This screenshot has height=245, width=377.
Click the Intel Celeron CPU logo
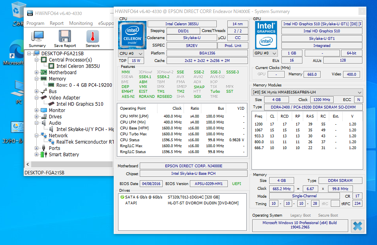click(132, 35)
